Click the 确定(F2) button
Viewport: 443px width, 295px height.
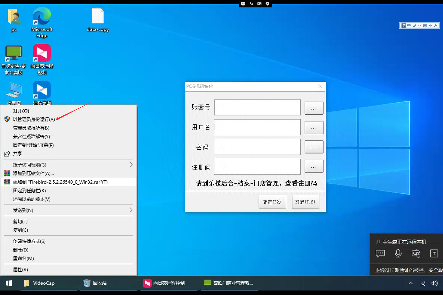click(x=272, y=202)
